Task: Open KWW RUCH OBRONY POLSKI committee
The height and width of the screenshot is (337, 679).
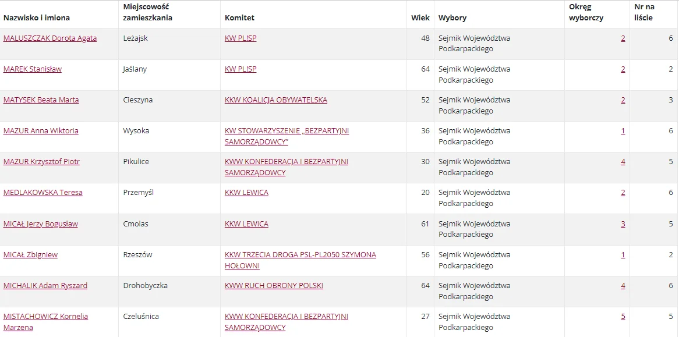Action: (274, 286)
